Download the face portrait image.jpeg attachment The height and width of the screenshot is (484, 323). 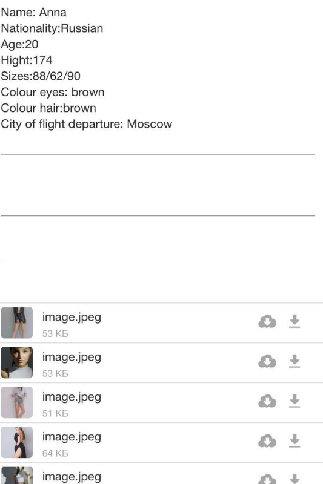295,361
